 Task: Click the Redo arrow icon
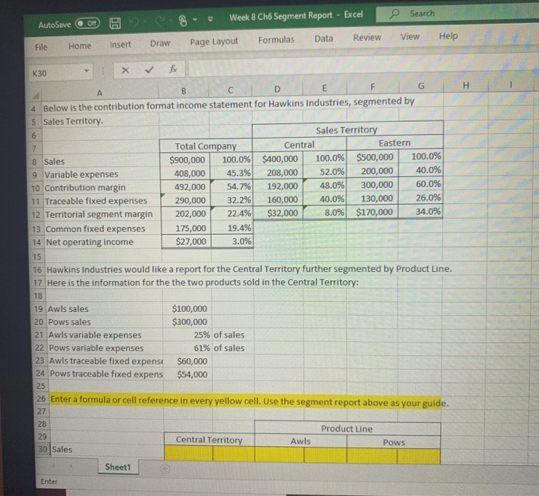point(161,22)
